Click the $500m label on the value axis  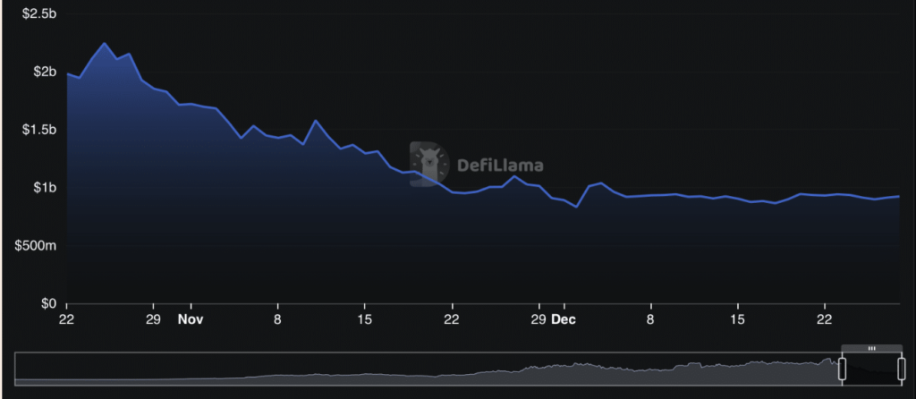(37, 246)
